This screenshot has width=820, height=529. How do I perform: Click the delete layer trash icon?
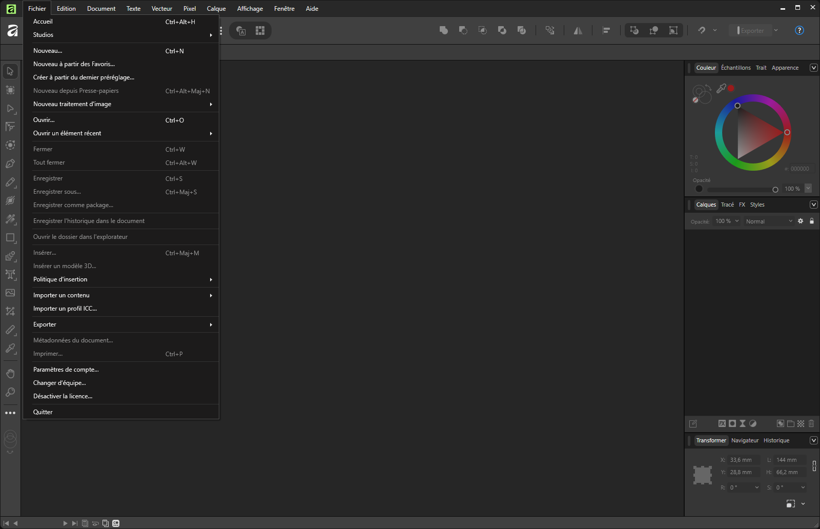(x=811, y=423)
